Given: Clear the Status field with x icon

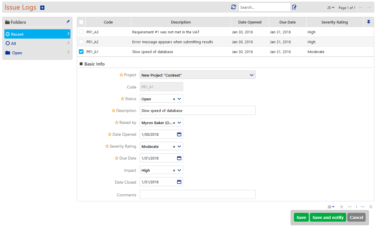Looking at the screenshot, I should pos(174,99).
